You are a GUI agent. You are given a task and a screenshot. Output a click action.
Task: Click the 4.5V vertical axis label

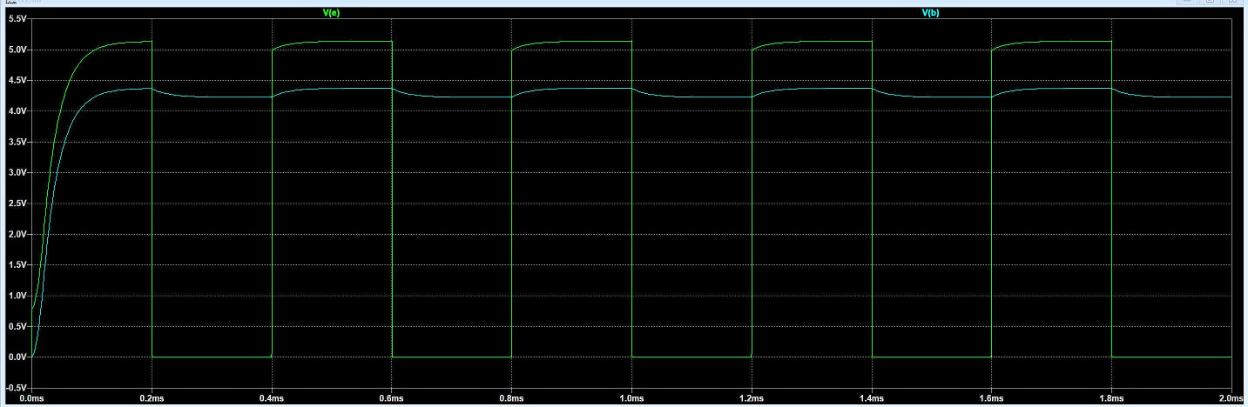pos(15,81)
